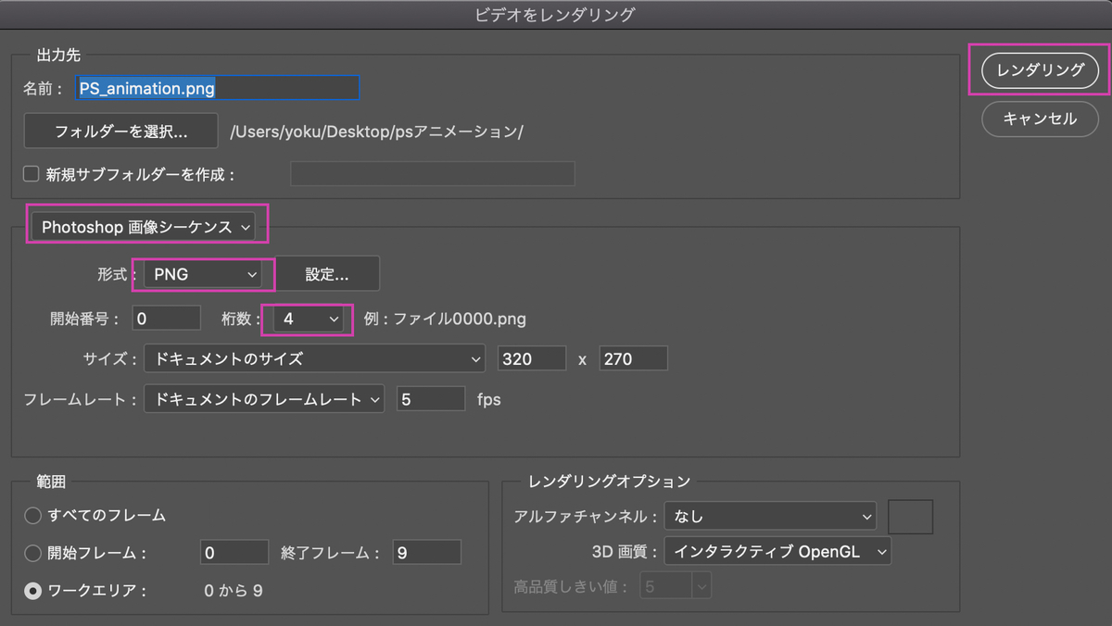Click the レンダリング button

pyautogui.click(x=1040, y=69)
